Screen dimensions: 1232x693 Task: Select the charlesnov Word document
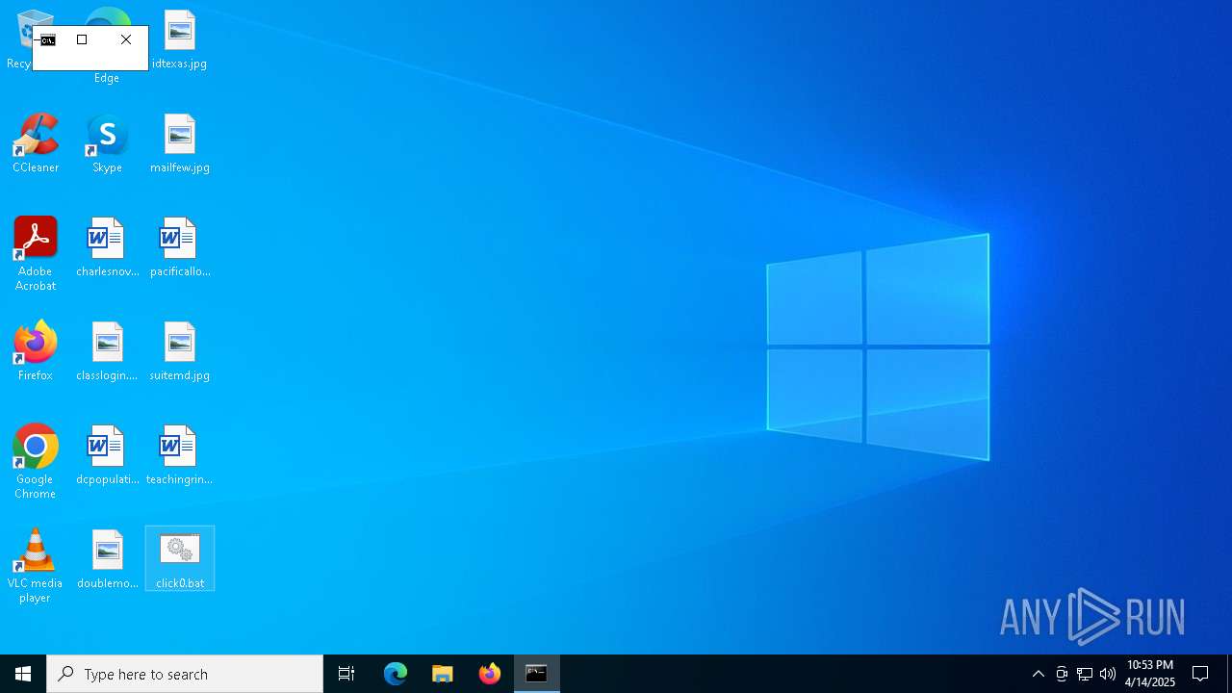(x=107, y=248)
